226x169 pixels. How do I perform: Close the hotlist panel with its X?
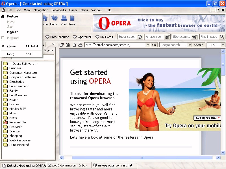coord(53,44)
